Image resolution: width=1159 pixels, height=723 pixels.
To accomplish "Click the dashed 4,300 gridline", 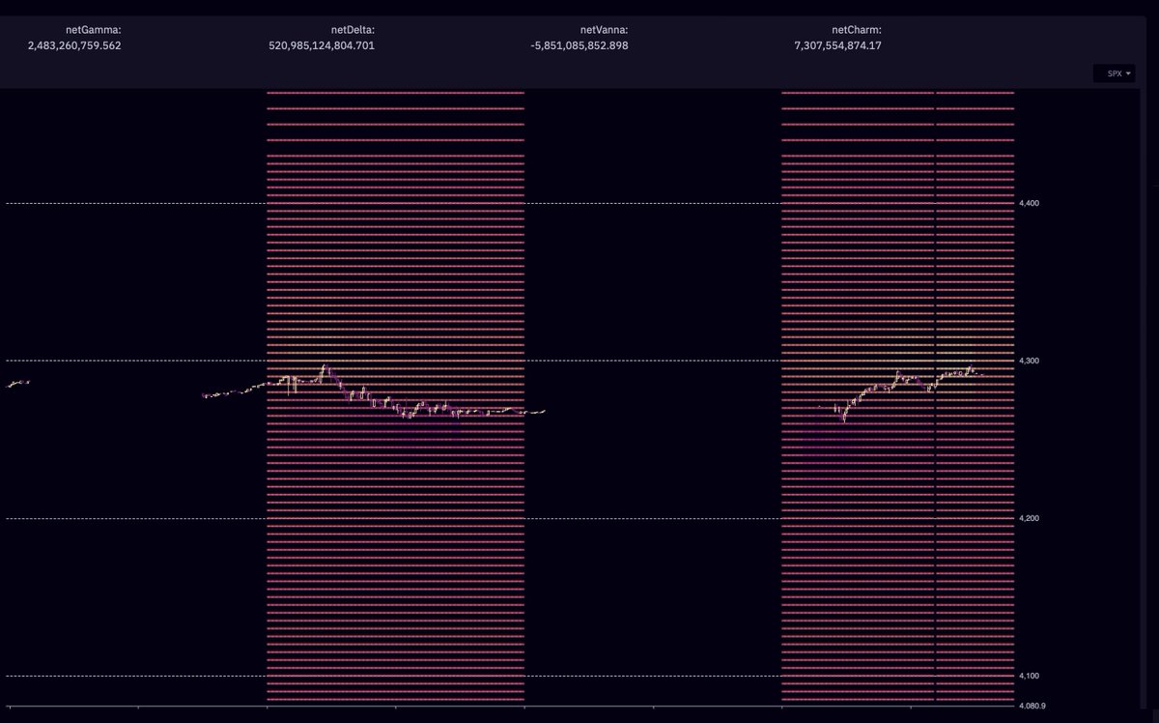I will (657, 361).
